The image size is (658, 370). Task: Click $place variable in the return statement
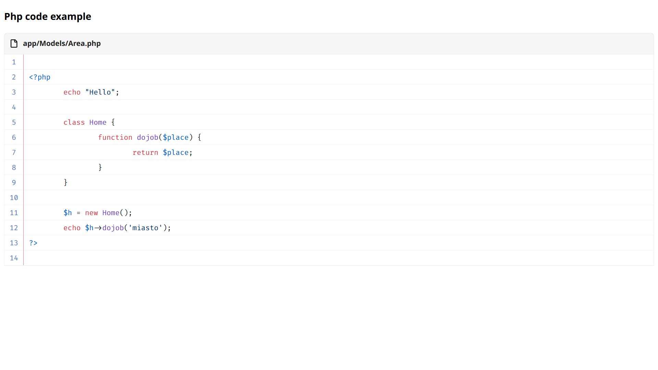pos(175,152)
